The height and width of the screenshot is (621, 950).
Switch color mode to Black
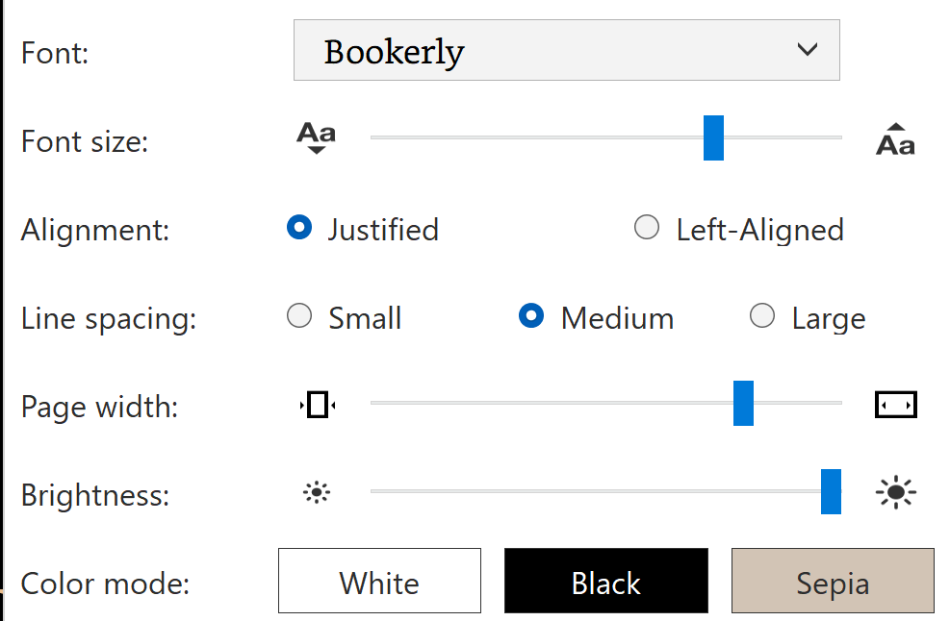pyautogui.click(x=606, y=581)
